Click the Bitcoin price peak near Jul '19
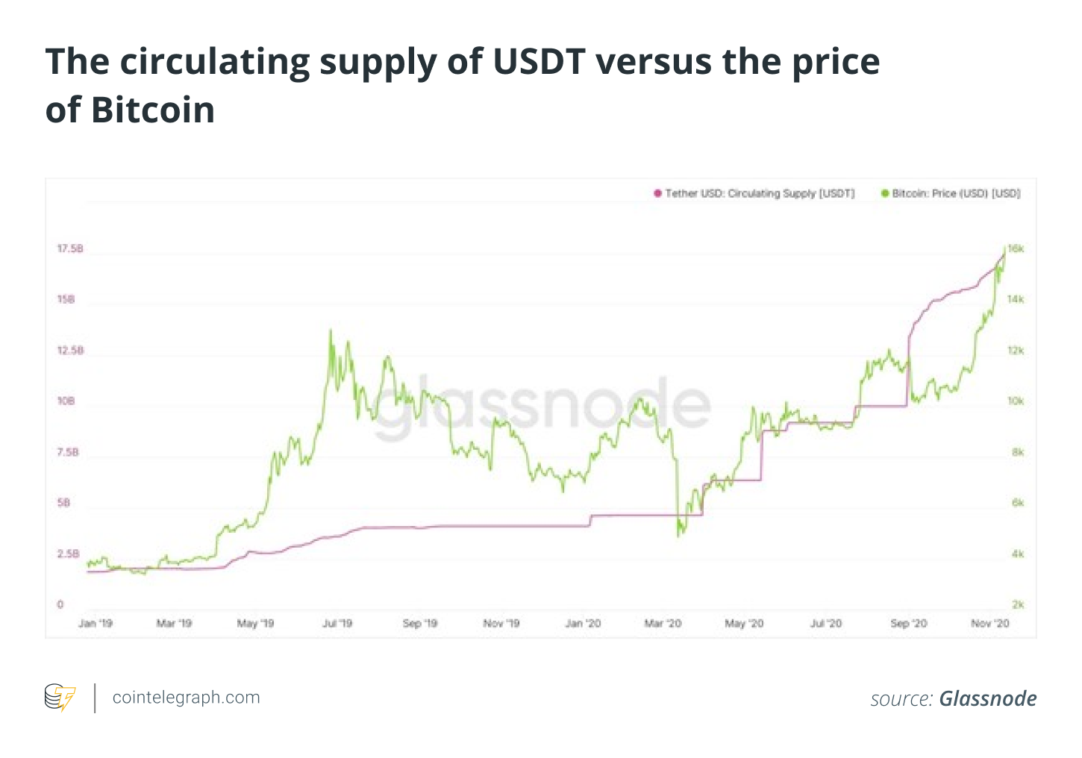 pos(331,331)
